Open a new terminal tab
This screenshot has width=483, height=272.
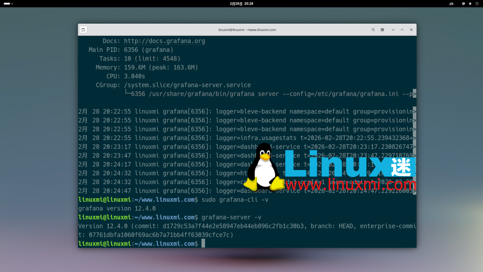click(83, 30)
